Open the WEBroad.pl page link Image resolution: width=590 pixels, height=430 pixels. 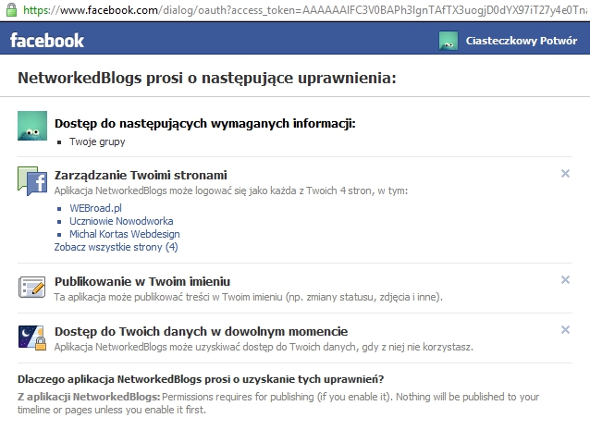pyautogui.click(x=95, y=208)
